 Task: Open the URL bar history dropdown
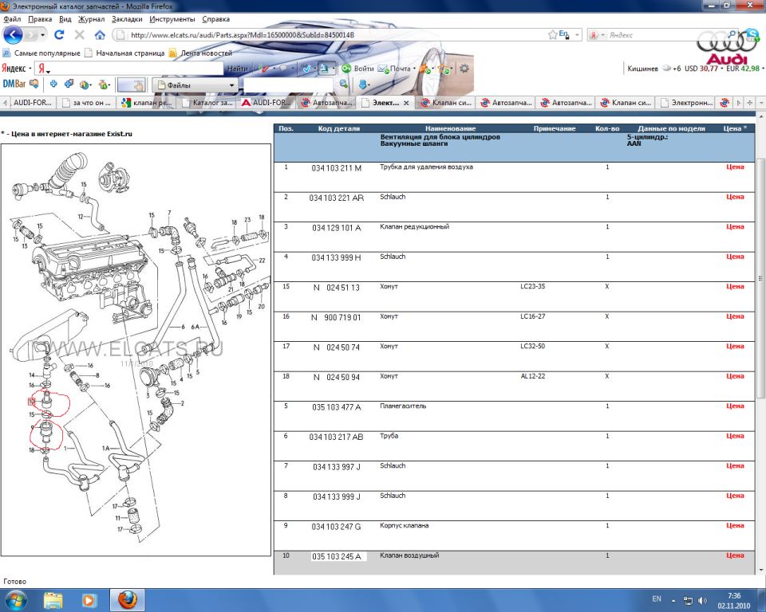tap(577, 34)
